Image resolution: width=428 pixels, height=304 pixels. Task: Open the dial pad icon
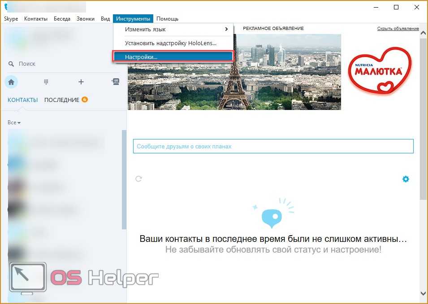point(46,82)
